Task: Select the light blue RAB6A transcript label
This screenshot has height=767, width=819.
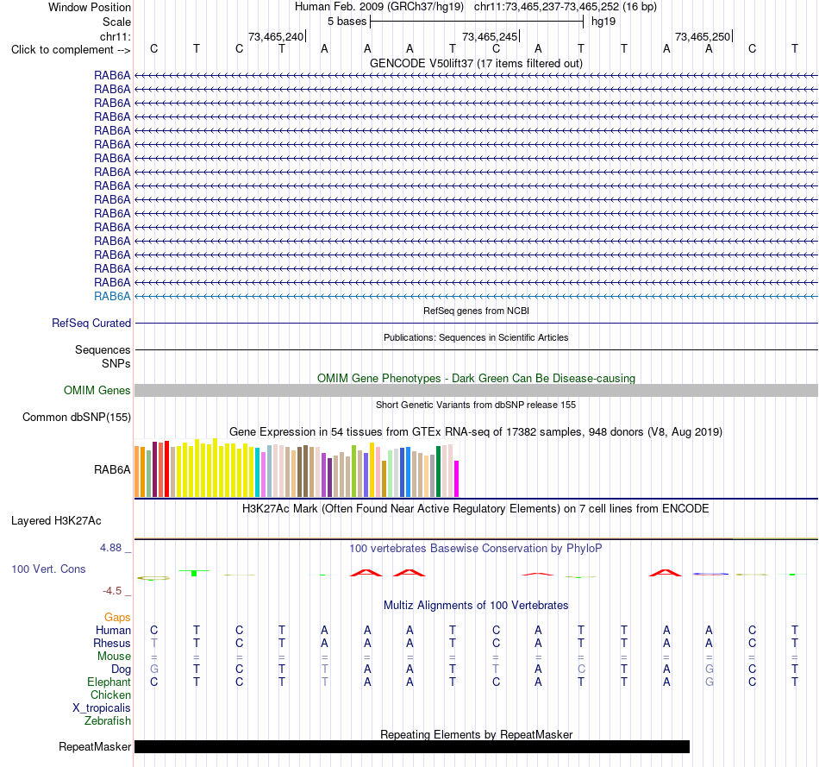Action: (112, 297)
